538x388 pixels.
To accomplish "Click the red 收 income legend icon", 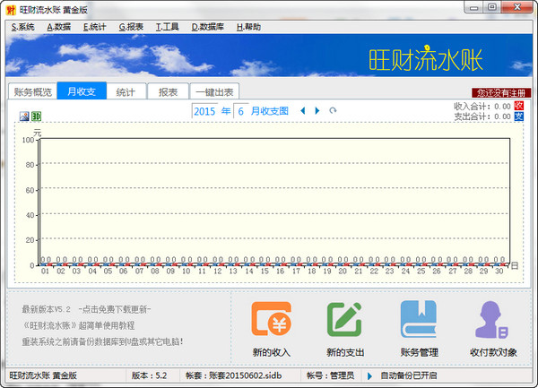I will click(x=519, y=106).
